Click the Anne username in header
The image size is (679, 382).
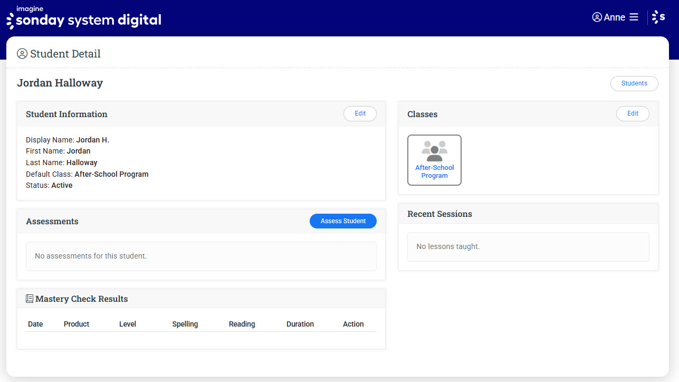[614, 17]
